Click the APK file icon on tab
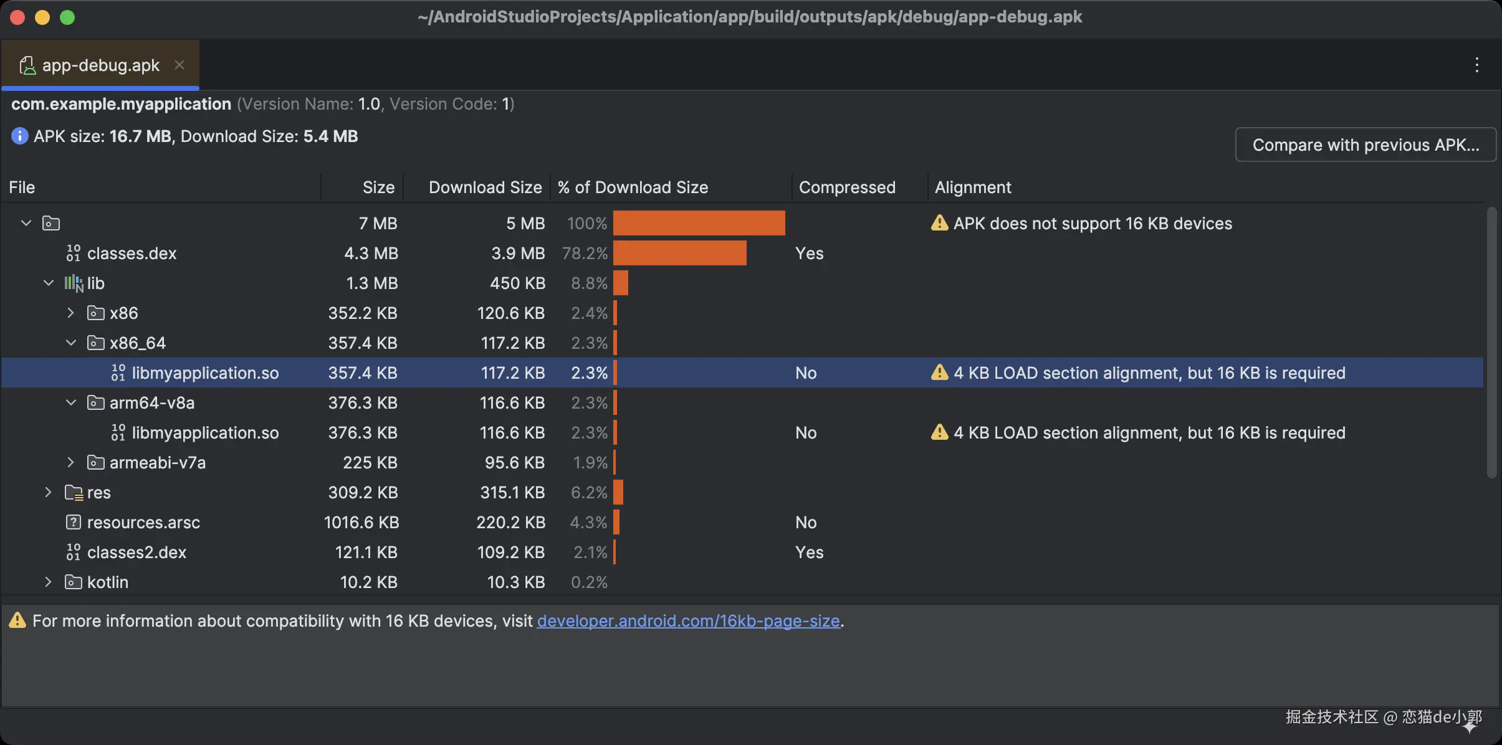The width and height of the screenshot is (1502, 745). 27,65
